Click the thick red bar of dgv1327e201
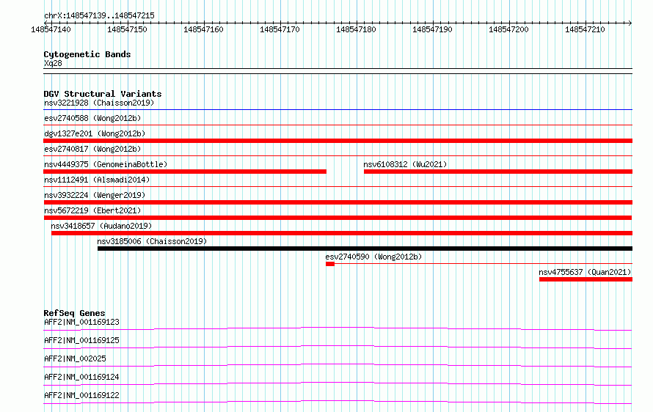This screenshot has width=653, height=412. coord(338,141)
